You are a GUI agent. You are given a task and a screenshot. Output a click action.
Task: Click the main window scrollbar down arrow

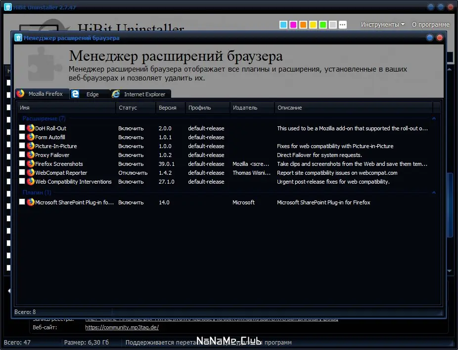click(x=450, y=271)
